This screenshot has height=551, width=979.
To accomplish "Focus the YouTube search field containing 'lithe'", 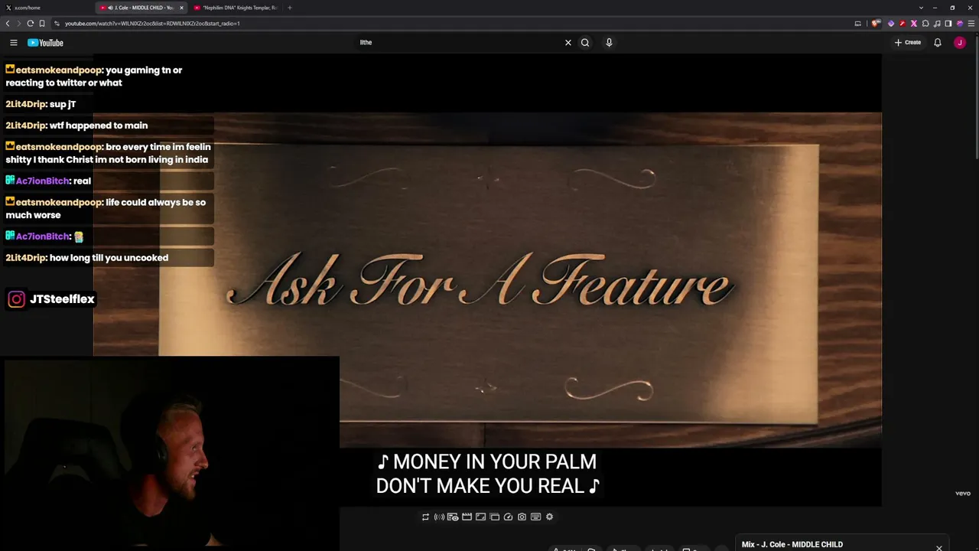I will click(457, 43).
